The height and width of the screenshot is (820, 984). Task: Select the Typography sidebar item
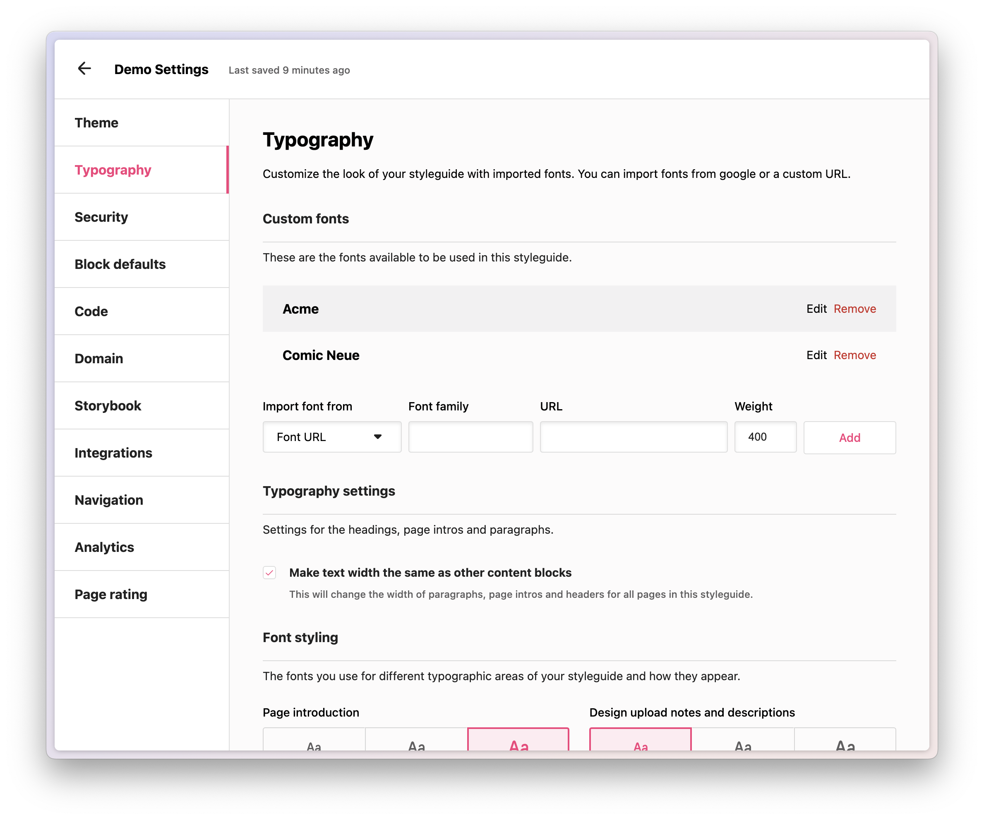(142, 170)
